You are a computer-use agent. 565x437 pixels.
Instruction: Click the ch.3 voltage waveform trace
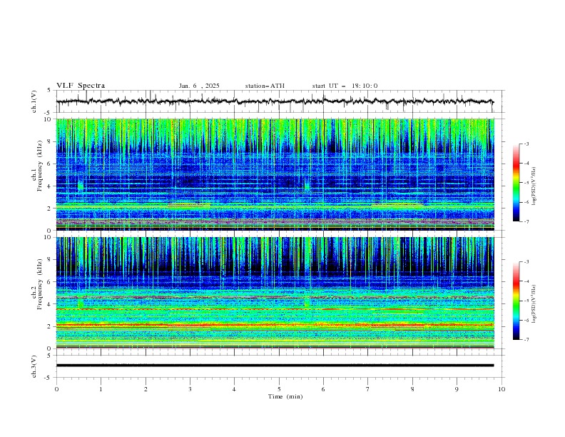(x=275, y=366)
